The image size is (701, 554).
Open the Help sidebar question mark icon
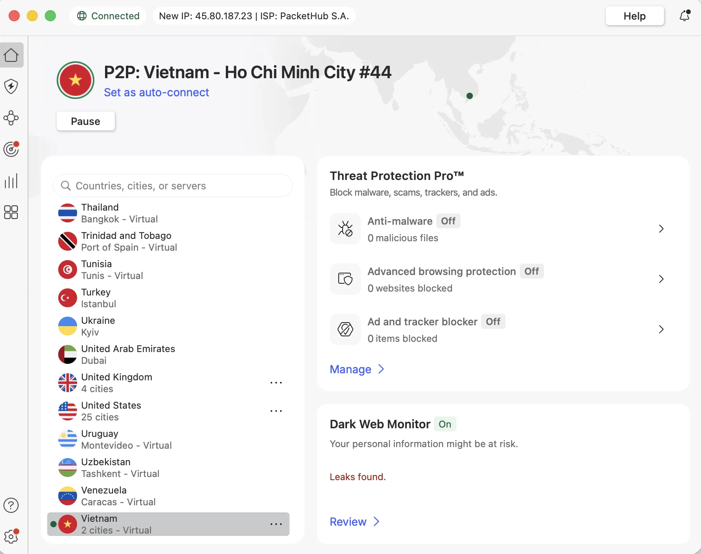[x=11, y=505]
